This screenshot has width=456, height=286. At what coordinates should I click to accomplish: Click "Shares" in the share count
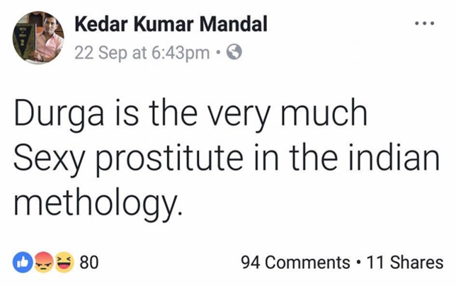pyautogui.click(x=417, y=263)
